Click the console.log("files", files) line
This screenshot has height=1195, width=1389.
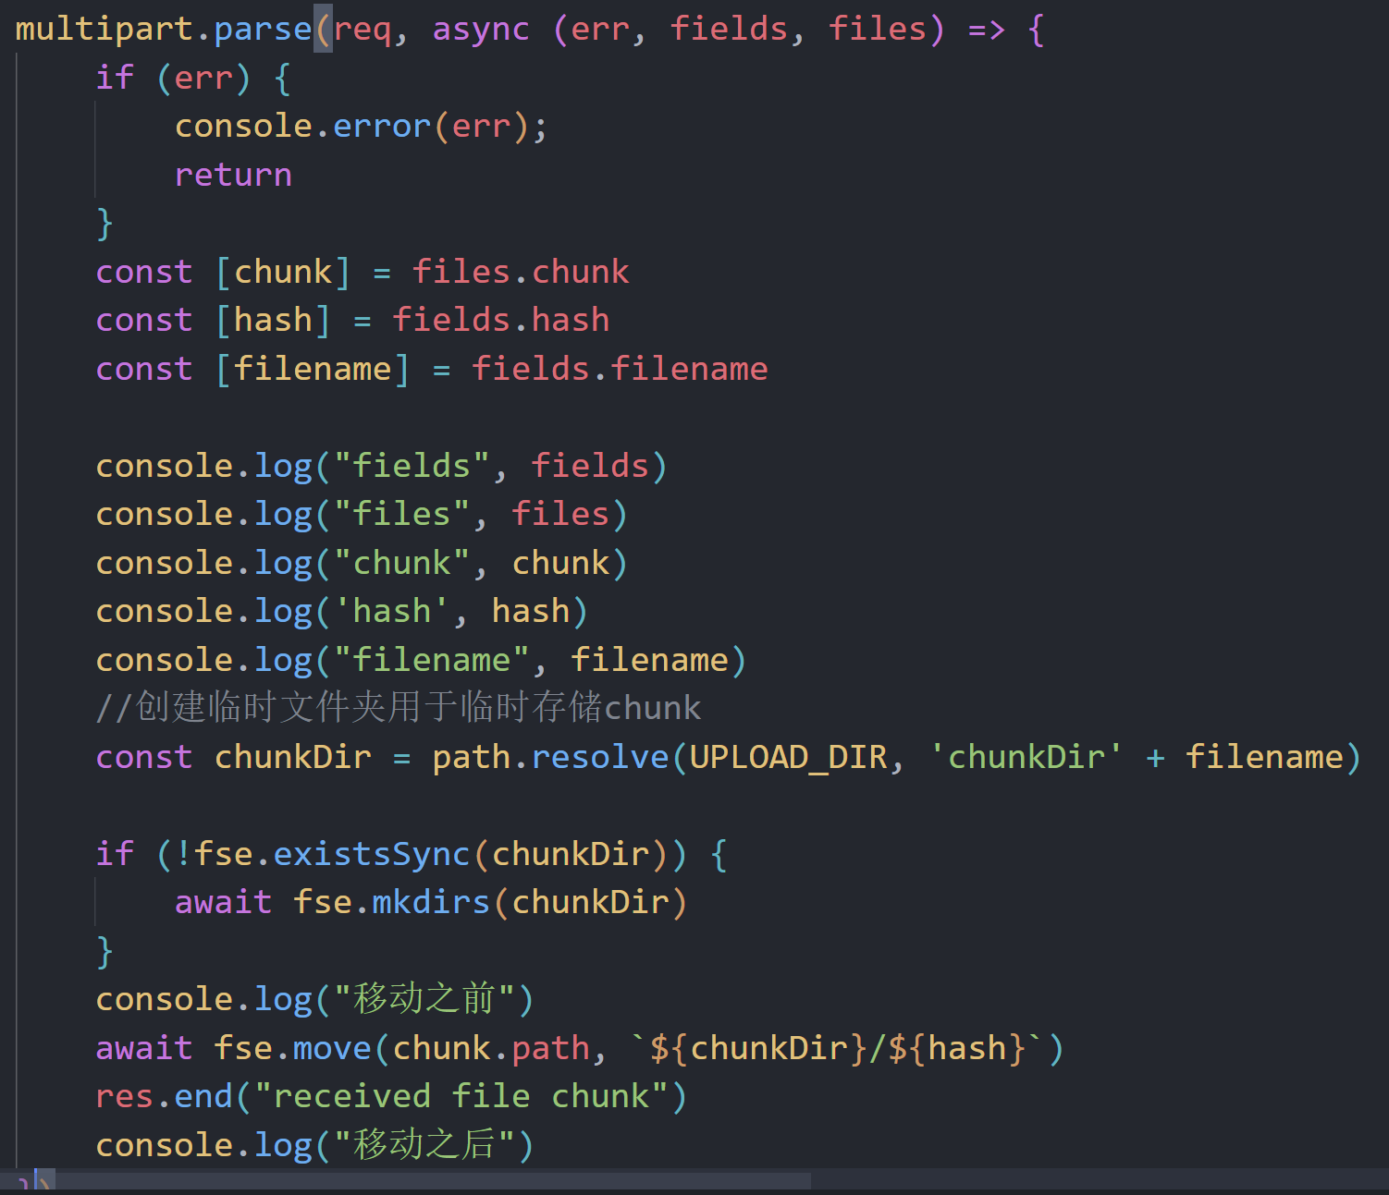362,514
